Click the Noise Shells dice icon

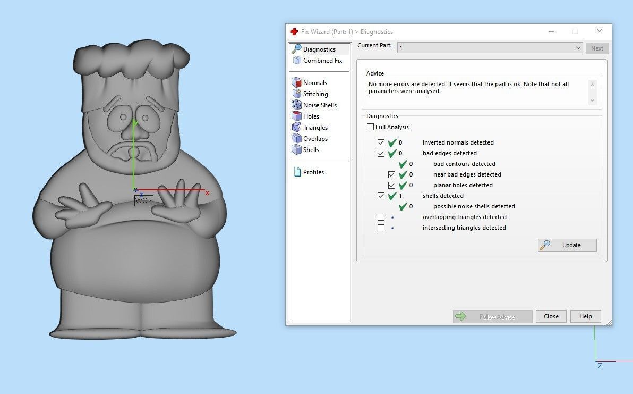(x=297, y=105)
